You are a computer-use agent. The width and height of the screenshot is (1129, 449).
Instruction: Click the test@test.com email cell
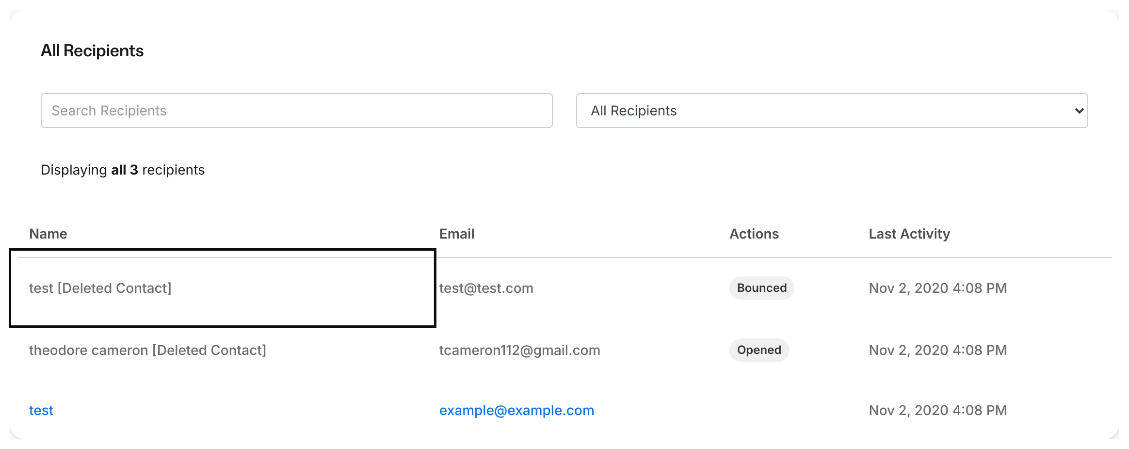[486, 288]
